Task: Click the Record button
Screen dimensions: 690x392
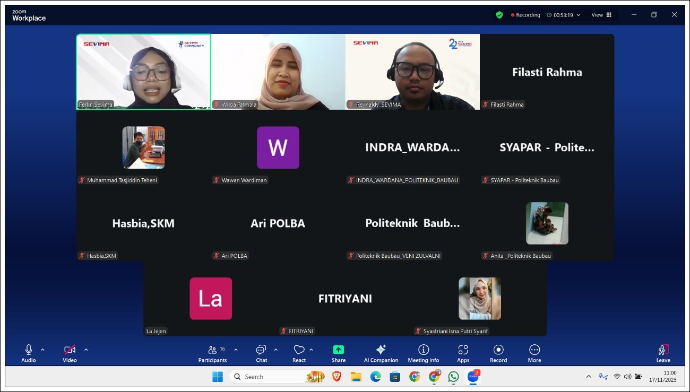Action: 498,353
